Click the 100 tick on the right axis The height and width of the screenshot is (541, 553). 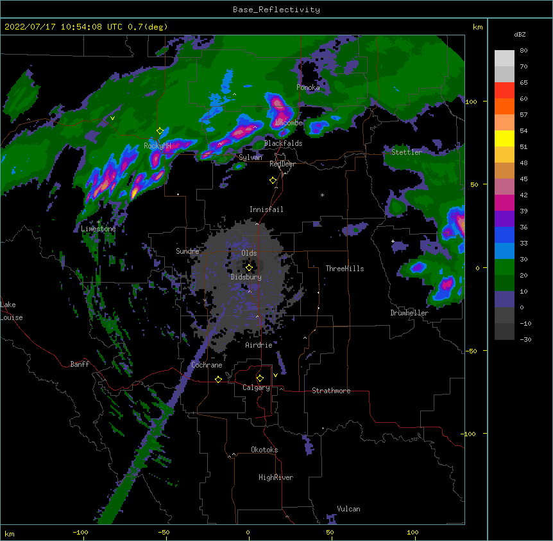[x=471, y=102]
